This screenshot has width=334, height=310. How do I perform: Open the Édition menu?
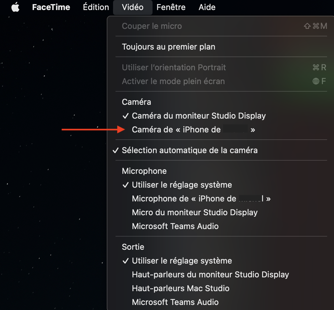pyautogui.click(x=96, y=7)
